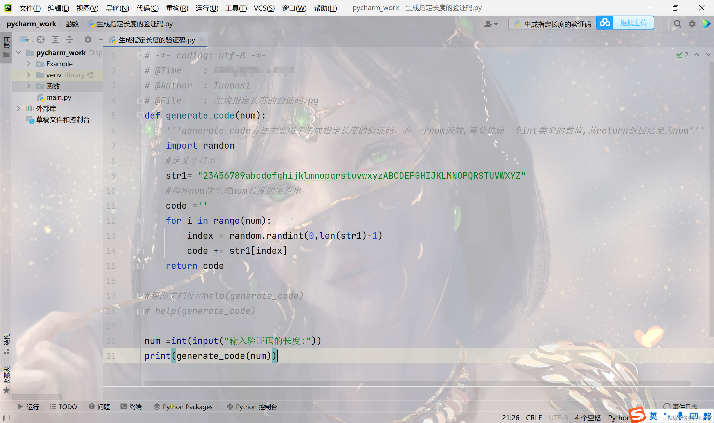Toggle the 收藏夹 tool window sidebar button

click(6, 379)
